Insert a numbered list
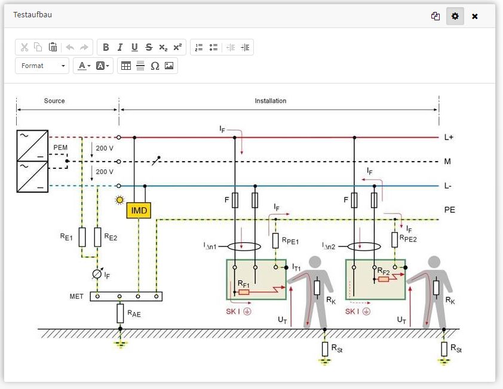The height and width of the screenshot is (389, 503). [x=200, y=48]
